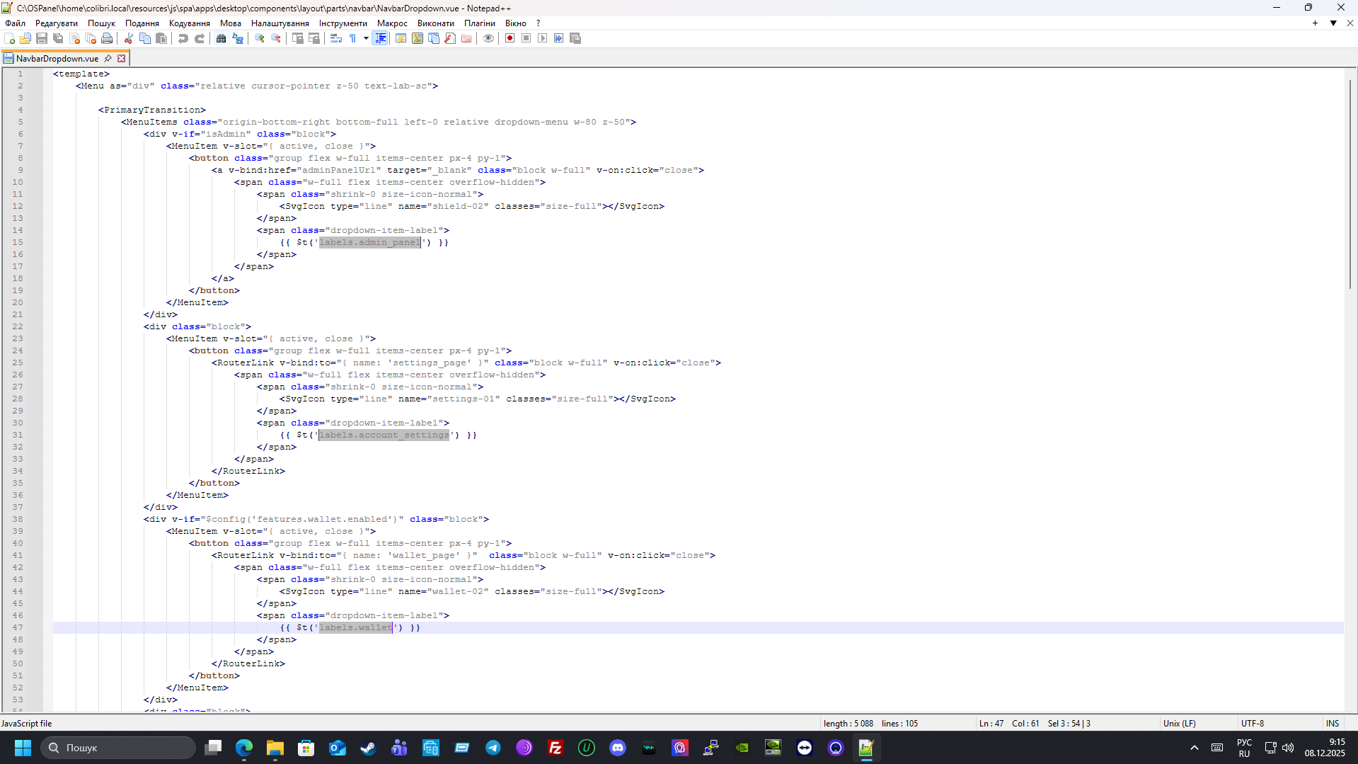Toggle INS insert mode in status bar

[x=1333, y=723]
